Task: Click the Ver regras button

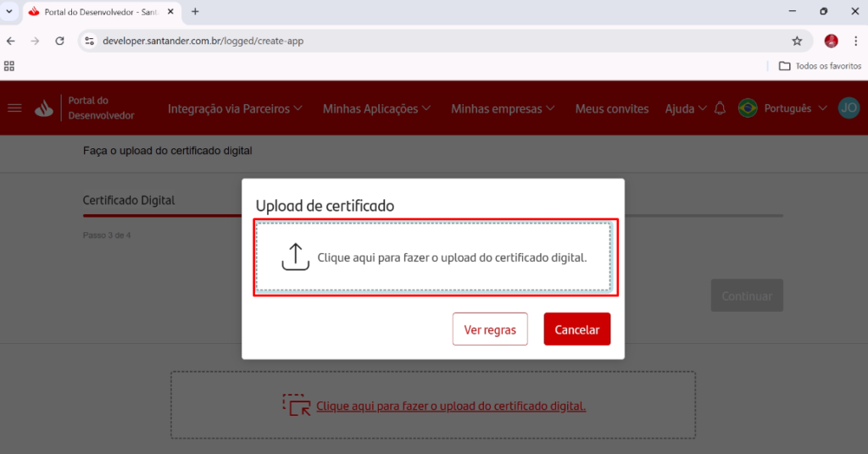Action: pyautogui.click(x=490, y=329)
